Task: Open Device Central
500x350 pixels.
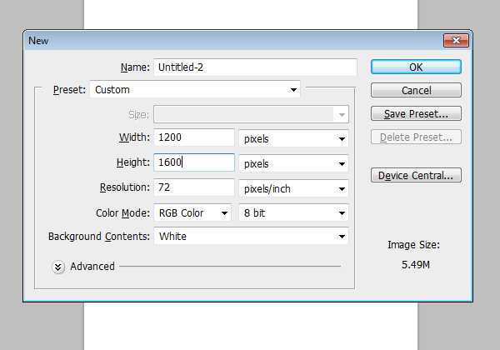Action: 416,175
